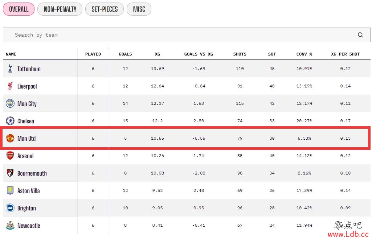Image resolution: width=372 pixels, height=238 pixels.
Task: Open the Chelsea team name
Action: pyautogui.click(x=26, y=121)
